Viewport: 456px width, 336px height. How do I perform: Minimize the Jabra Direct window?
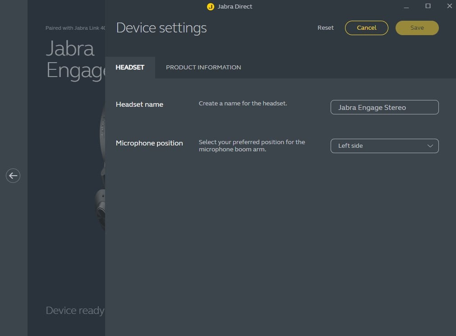tap(407, 6)
